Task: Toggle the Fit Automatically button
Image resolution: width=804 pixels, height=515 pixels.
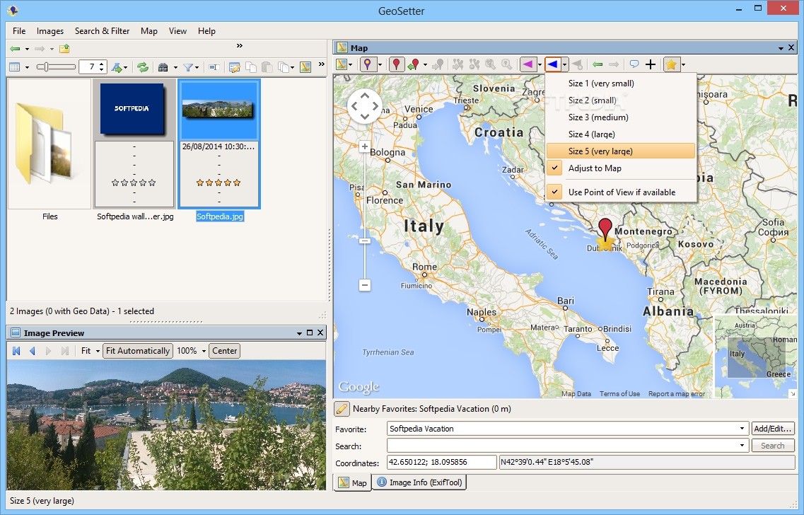Action: point(137,351)
